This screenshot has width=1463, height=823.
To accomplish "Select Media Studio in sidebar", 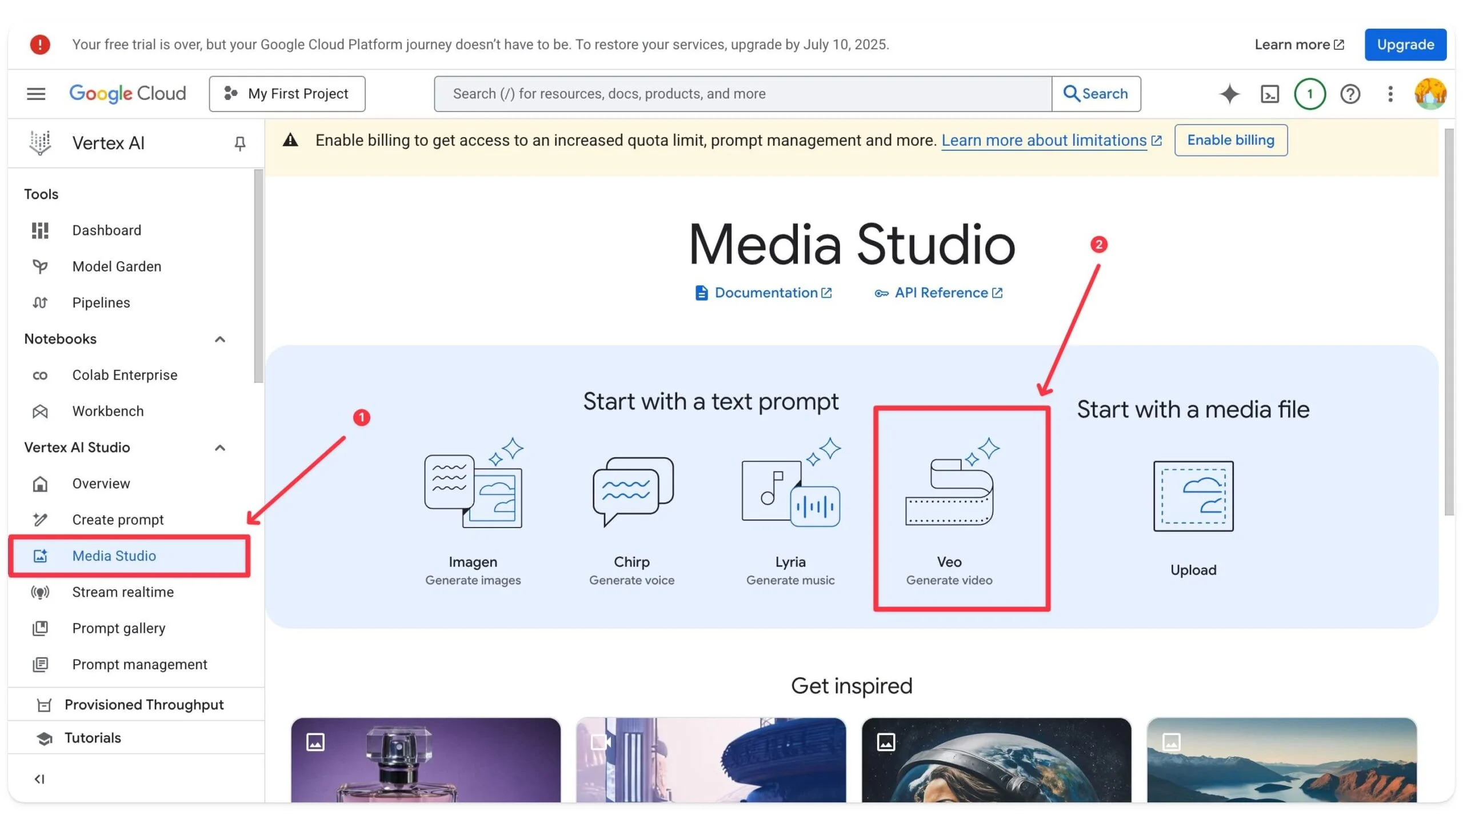I will point(129,556).
